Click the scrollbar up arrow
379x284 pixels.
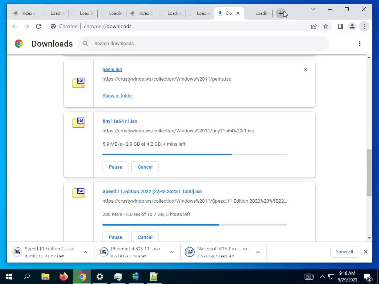(x=369, y=57)
